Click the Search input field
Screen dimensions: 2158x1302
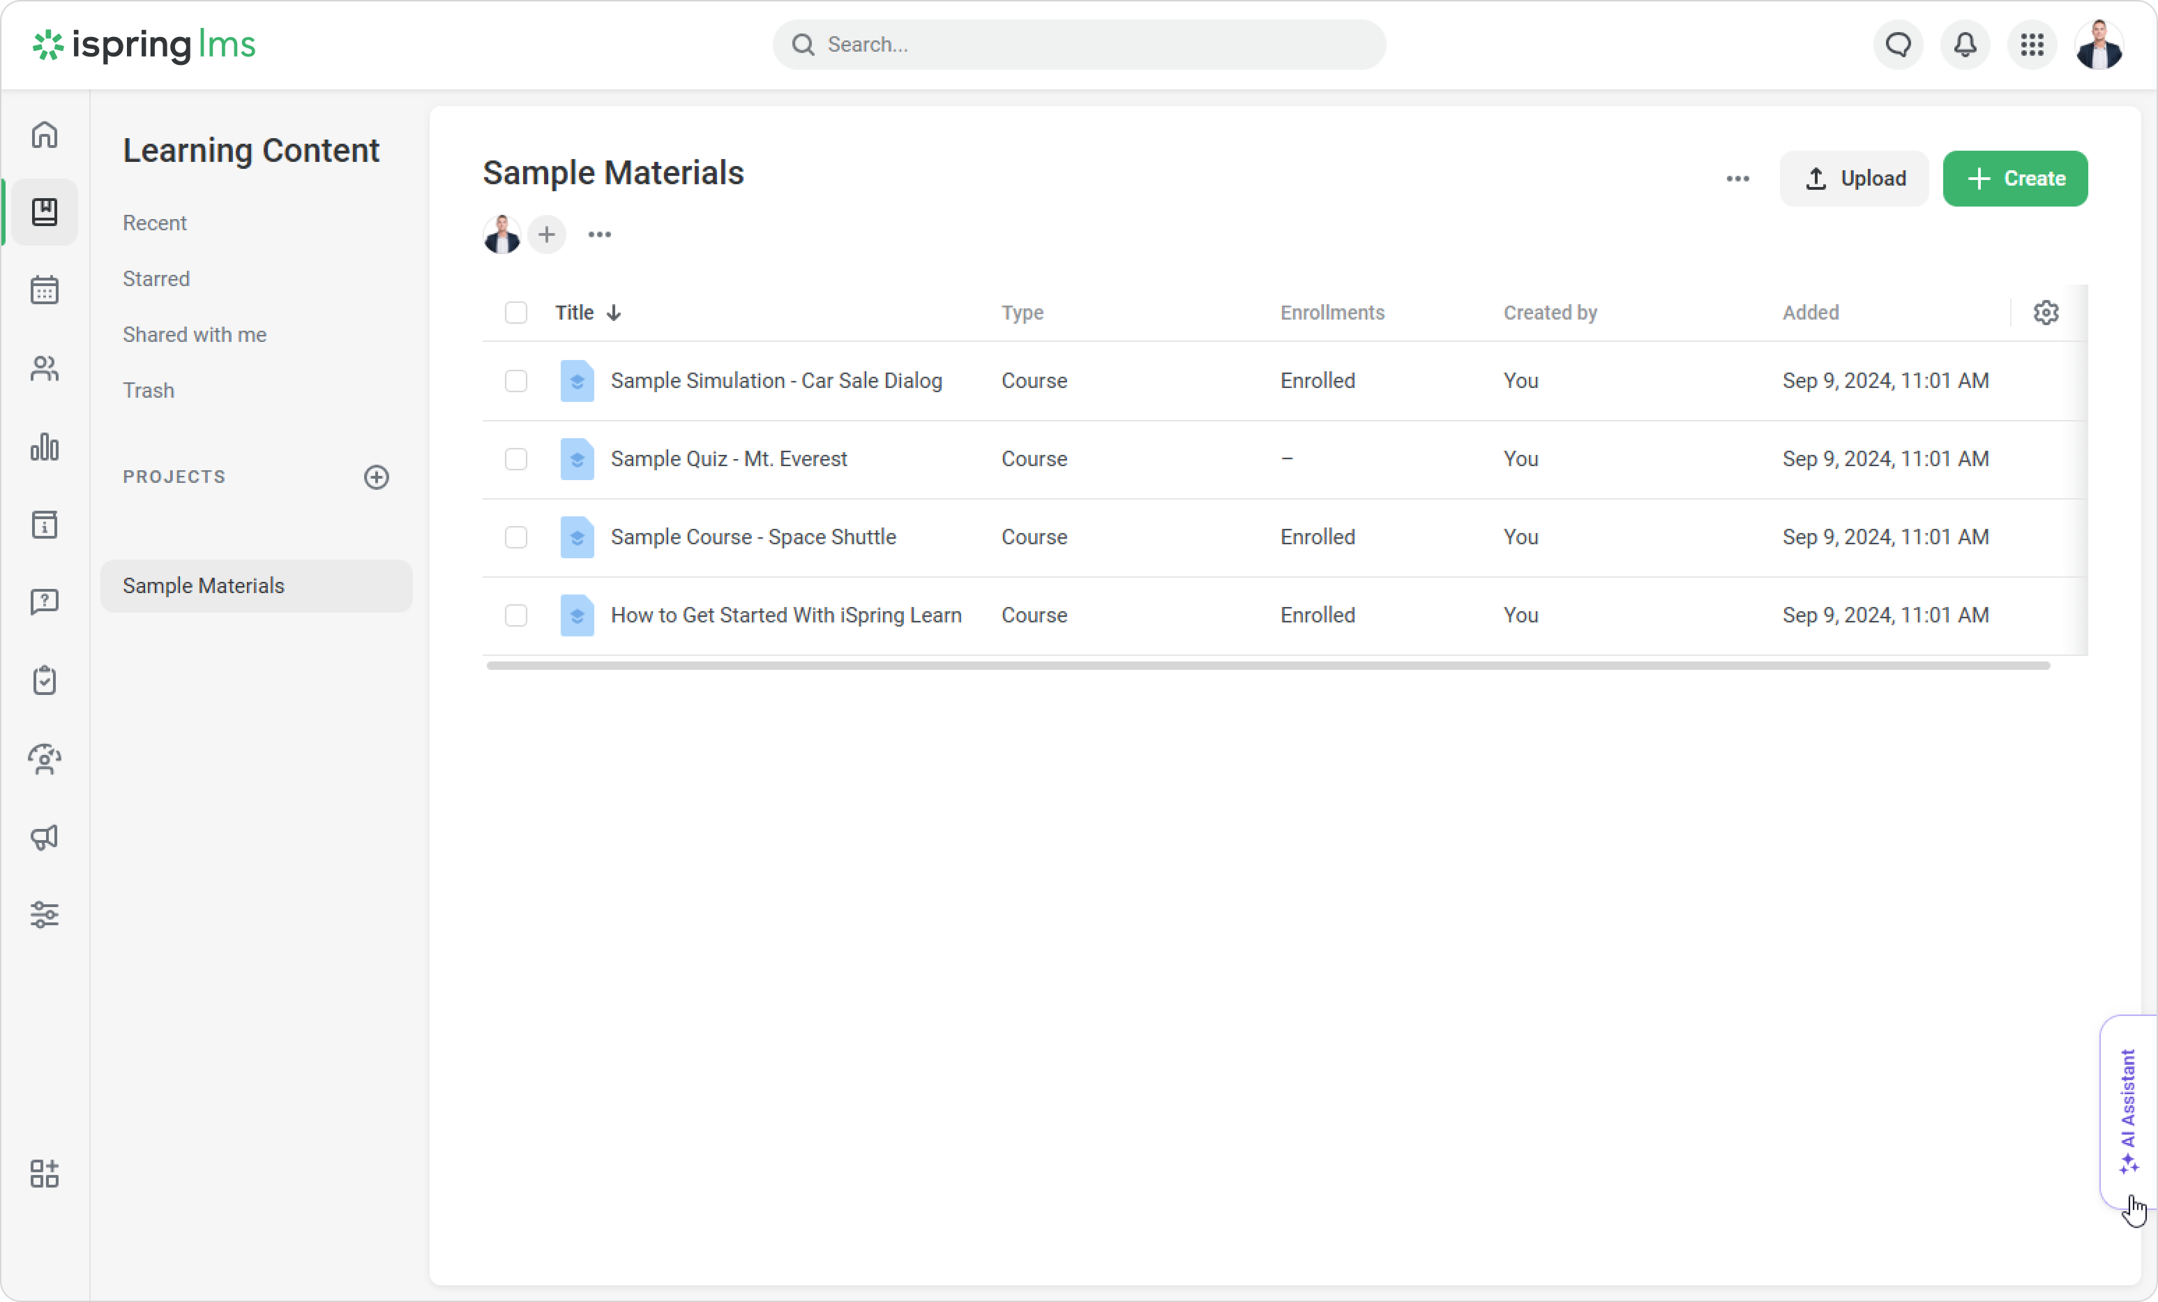1079,45
